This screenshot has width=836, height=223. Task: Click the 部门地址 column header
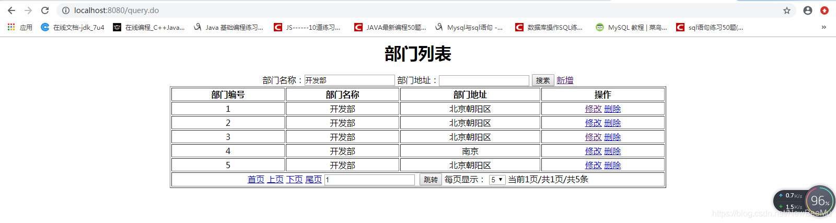470,95
